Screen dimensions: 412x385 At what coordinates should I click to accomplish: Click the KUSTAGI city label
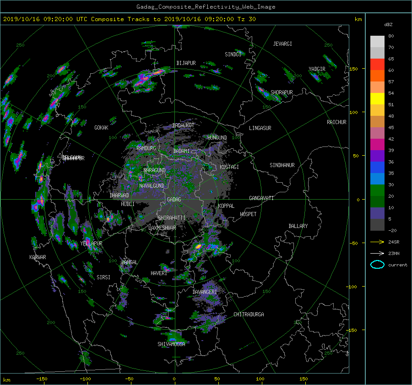(x=229, y=167)
